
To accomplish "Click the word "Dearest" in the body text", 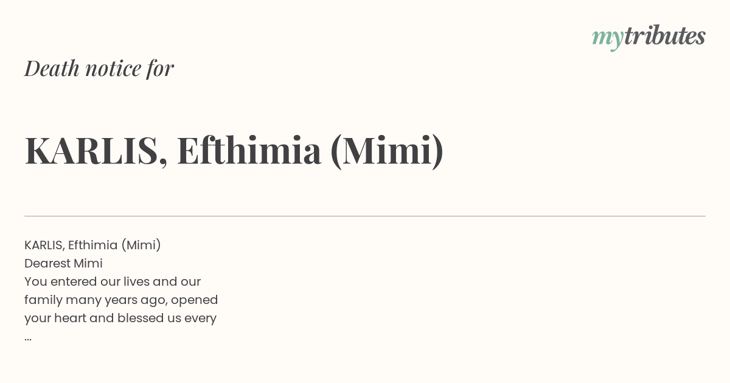I will click(x=47, y=263).
